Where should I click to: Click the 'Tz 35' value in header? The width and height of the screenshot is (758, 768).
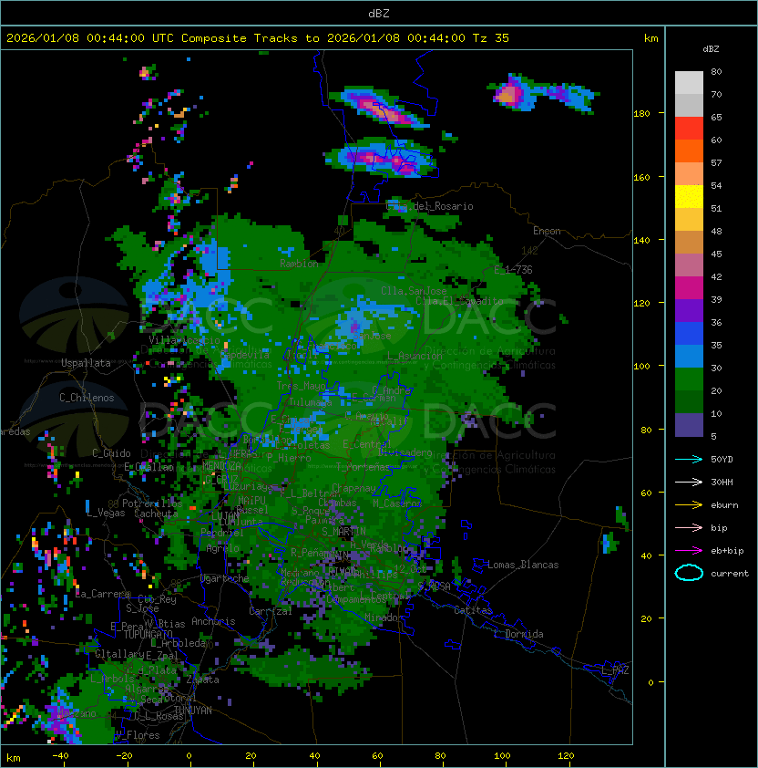point(491,38)
